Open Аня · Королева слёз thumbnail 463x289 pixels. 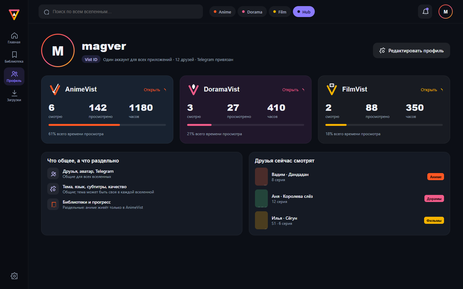pyautogui.click(x=261, y=198)
